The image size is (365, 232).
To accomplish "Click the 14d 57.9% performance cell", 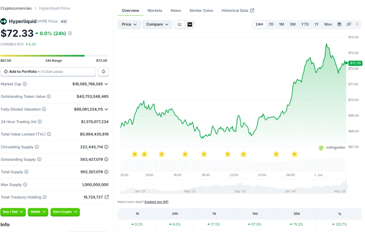I will (255, 224).
